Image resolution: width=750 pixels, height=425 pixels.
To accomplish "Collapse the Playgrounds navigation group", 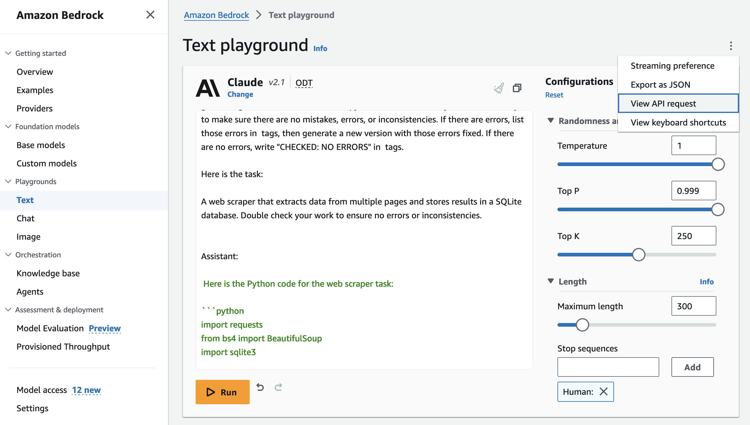I will click(x=9, y=181).
